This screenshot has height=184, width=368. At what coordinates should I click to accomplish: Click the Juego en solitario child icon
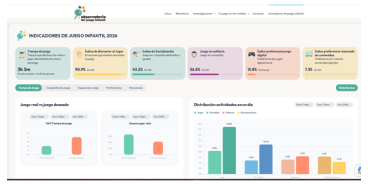click(194, 55)
